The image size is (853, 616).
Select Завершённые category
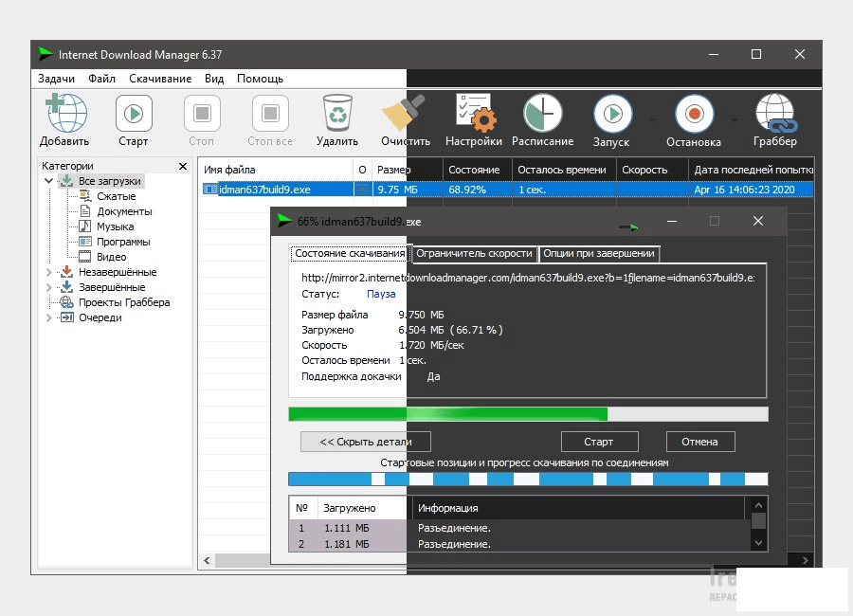point(112,287)
